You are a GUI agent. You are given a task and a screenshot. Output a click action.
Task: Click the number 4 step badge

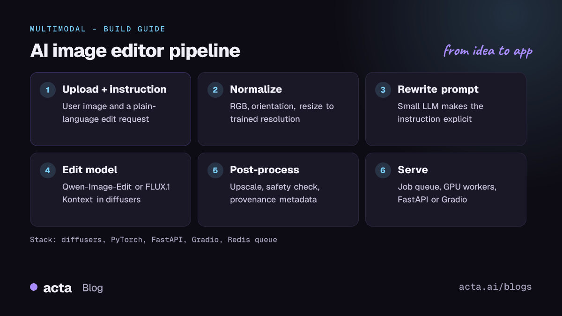tap(47, 170)
